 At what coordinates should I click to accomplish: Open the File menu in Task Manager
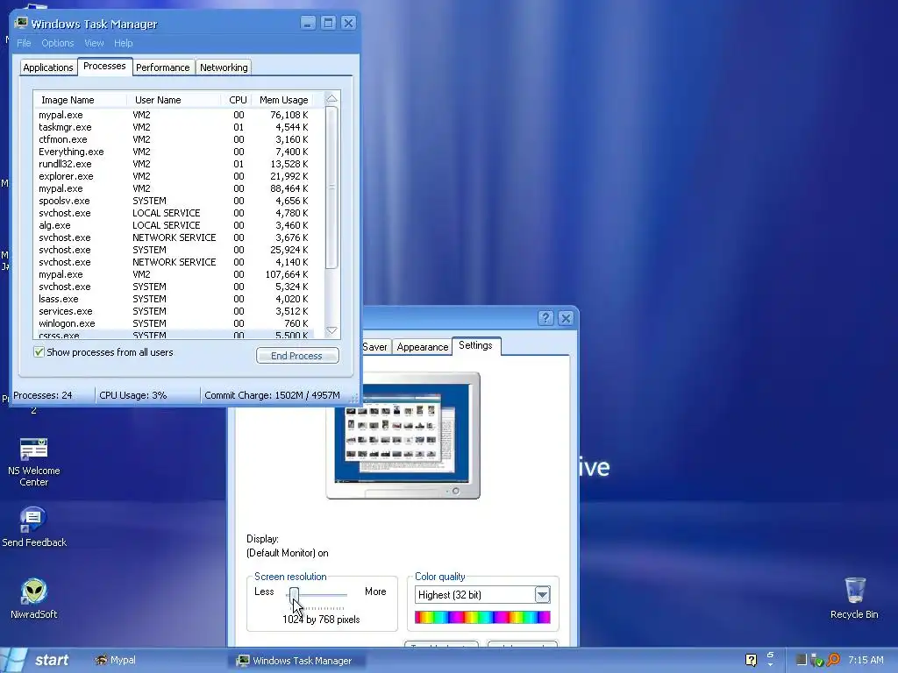tap(24, 43)
